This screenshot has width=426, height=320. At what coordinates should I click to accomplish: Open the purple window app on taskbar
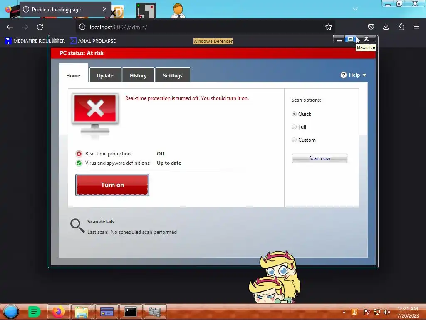[x=107, y=312]
